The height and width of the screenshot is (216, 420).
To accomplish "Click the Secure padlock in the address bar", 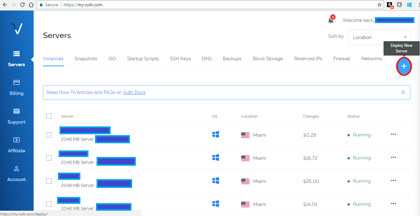I will (x=41, y=5).
